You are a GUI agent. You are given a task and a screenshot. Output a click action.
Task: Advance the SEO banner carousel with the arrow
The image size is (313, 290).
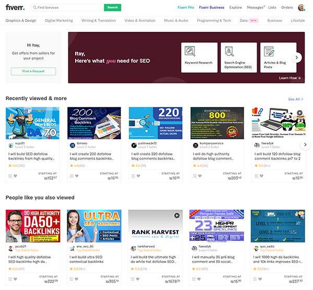point(297,57)
